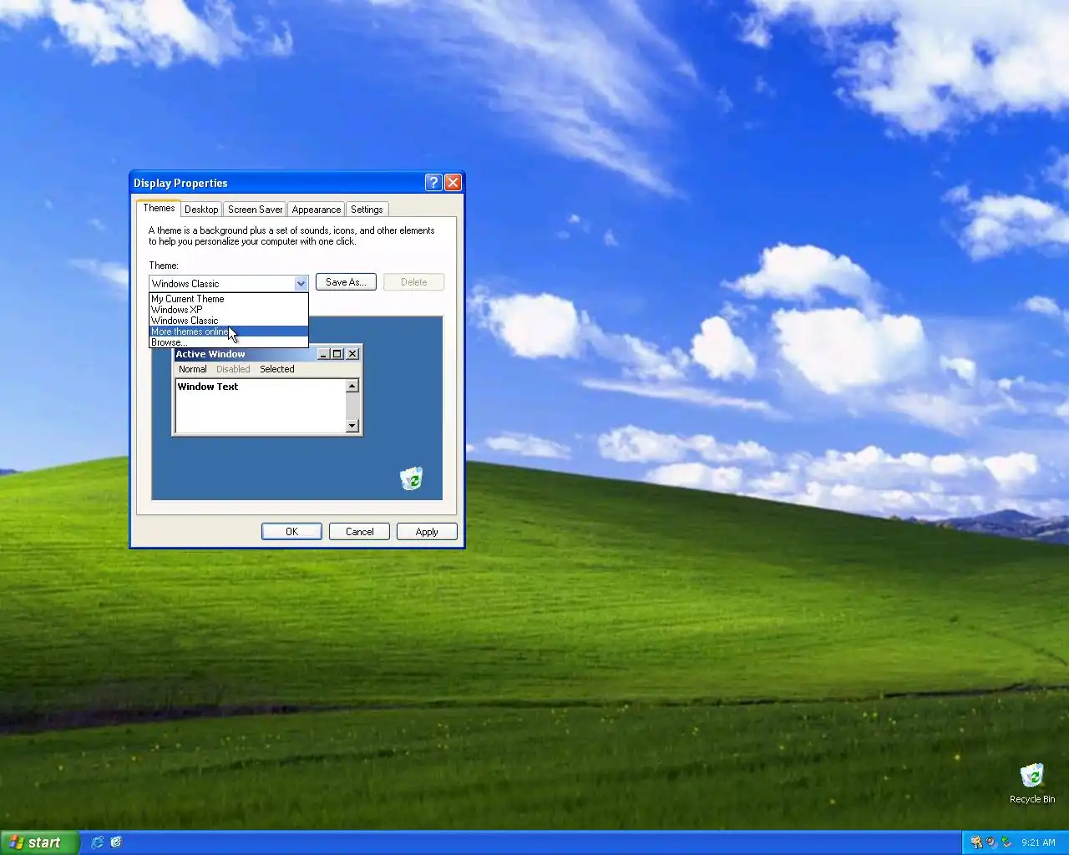The width and height of the screenshot is (1069, 855).
Task: Launch Internet Explorer from Quick Launch
Action: [97, 842]
